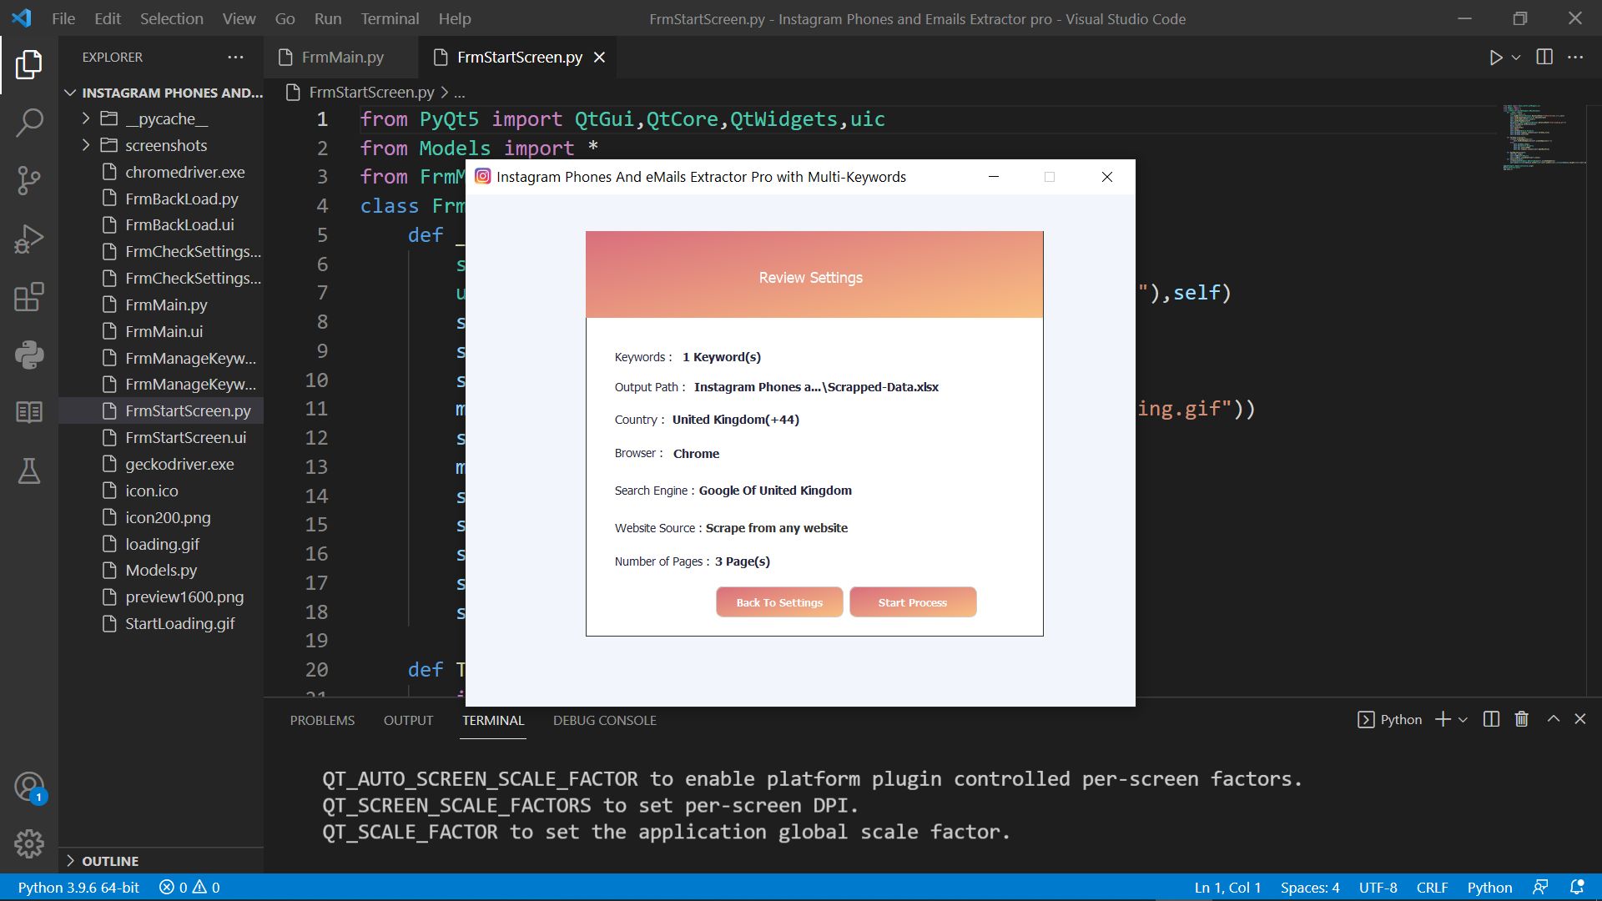This screenshot has width=1602, height=901.
Task: Click the VS Code logo icon
Action: click(x=21, y=18)
